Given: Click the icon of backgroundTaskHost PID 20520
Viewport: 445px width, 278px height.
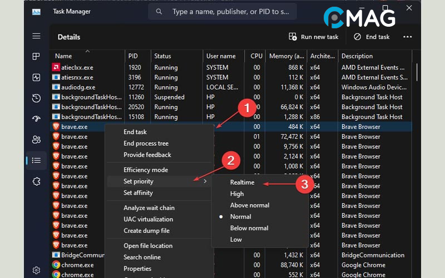Looking at the screenshot, I should 56,107.
